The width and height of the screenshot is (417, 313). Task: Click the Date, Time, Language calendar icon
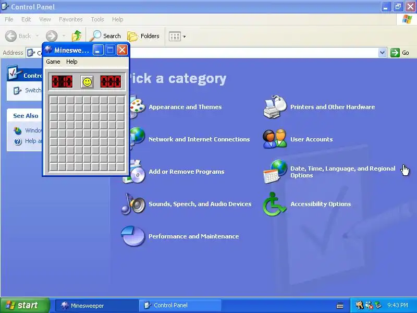point(275,172)
